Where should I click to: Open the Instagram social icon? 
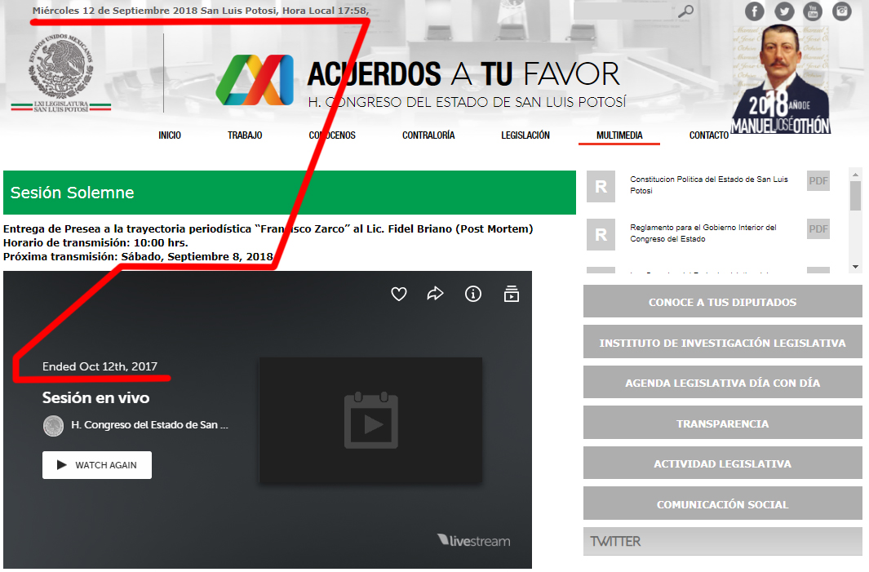click(x=842, y=11)
